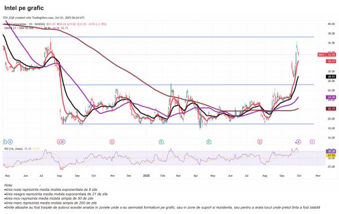The image size is (339, 214).
Task: Select the maroon SMA 200 value label 22.15
Action: pyautogui.click(x=331, y=108)
